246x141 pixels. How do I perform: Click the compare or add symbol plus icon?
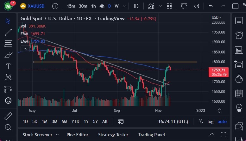[55, 6]
